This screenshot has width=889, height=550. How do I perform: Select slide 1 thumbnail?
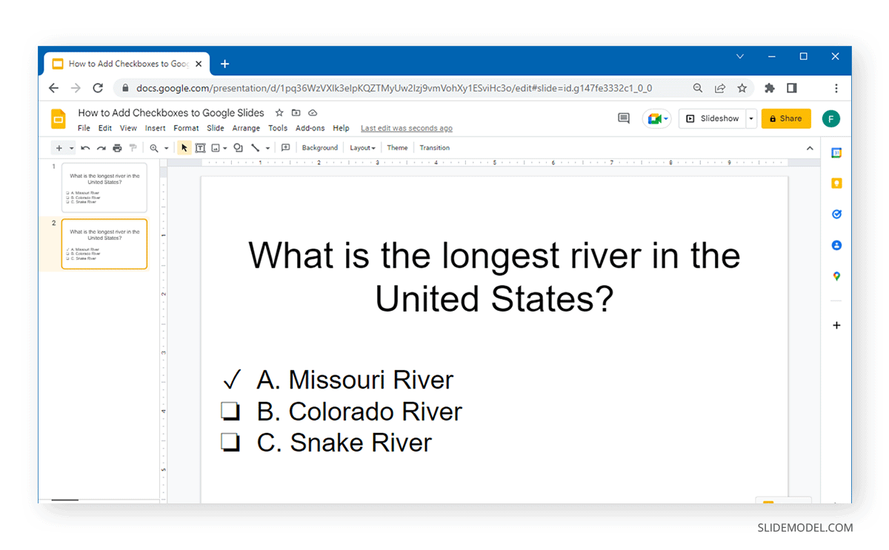104,187
